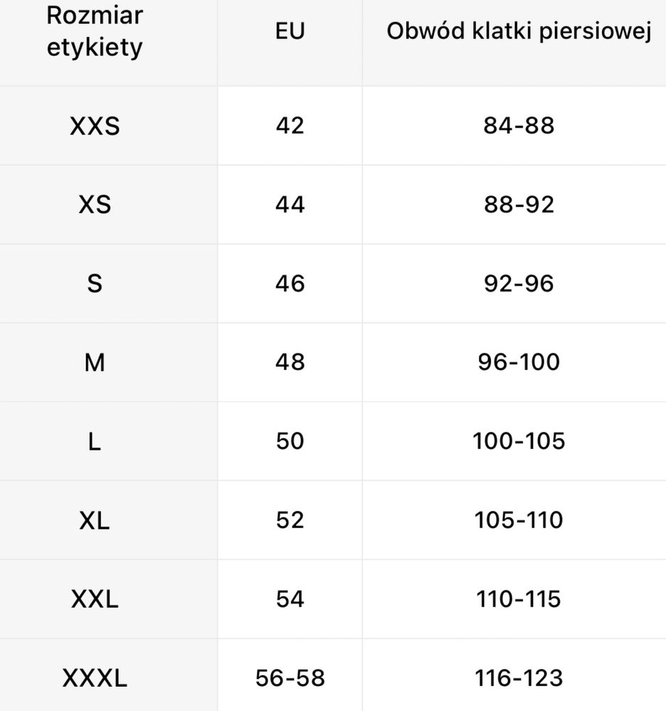This screenshot has height=711, width=666.
Task: Click chest measurement 84-88 cell
Action: pos(519,125)
